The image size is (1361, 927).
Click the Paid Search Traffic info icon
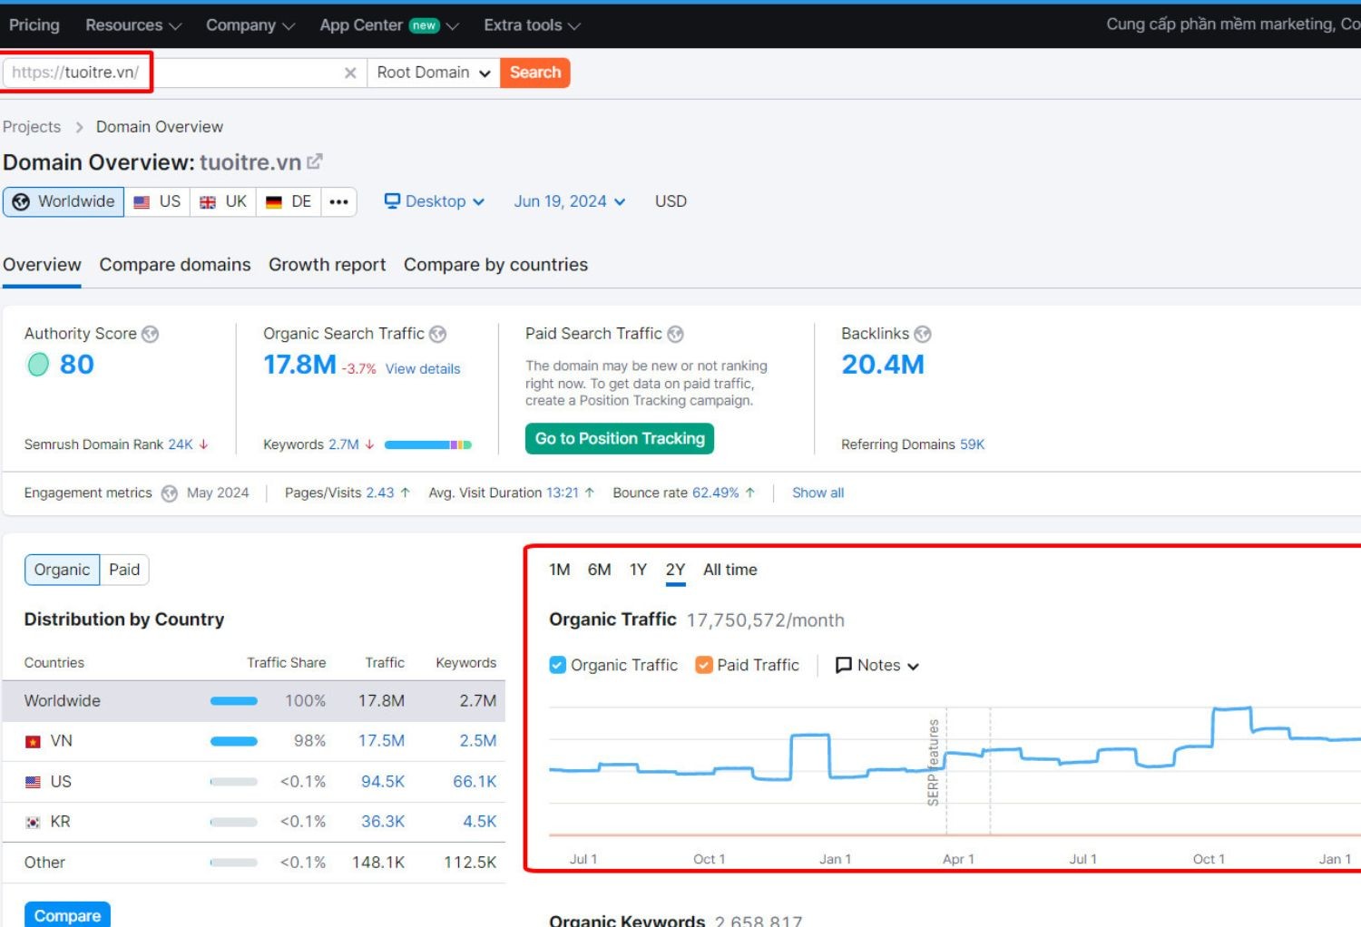[676, 334]
